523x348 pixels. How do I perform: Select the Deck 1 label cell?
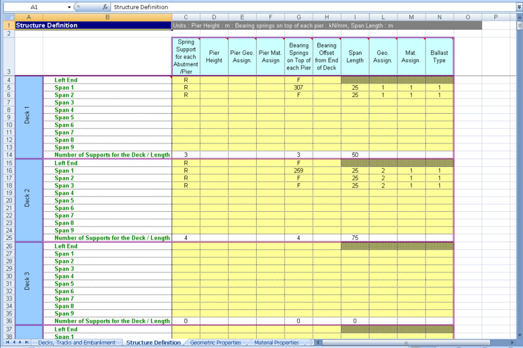pyautogui.click(x=29, y=117)
